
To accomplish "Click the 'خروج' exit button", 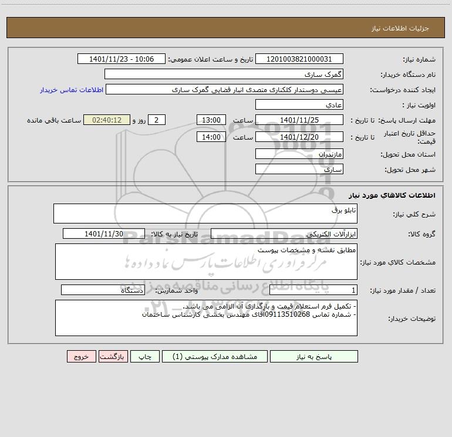I will tap(81, 356).
